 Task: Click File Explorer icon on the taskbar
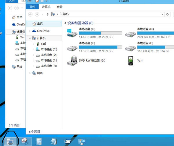pyautogui.click(x=10, y=141)
